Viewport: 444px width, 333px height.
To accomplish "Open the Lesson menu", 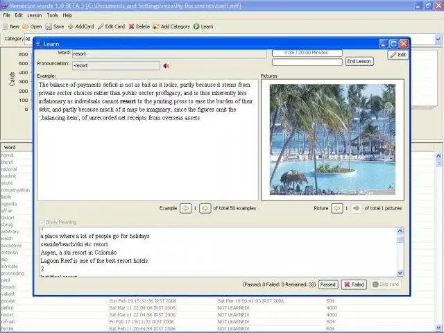I will click(x=35, y=15).
